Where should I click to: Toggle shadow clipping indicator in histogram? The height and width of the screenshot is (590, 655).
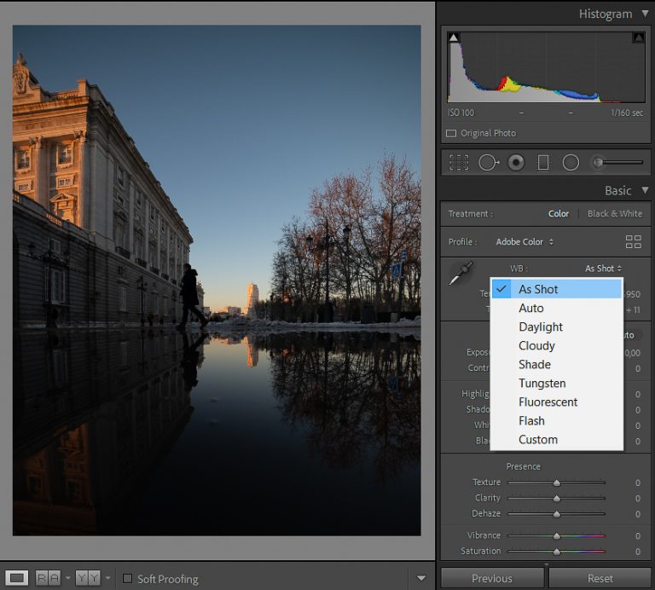(x=454, y=38)
